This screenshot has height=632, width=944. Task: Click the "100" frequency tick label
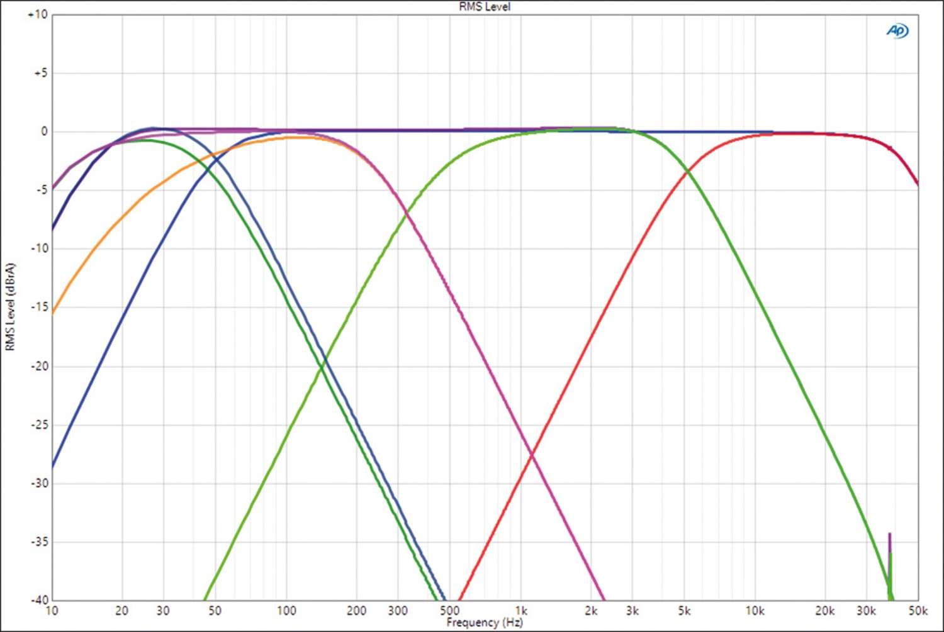tap(286, 611)
